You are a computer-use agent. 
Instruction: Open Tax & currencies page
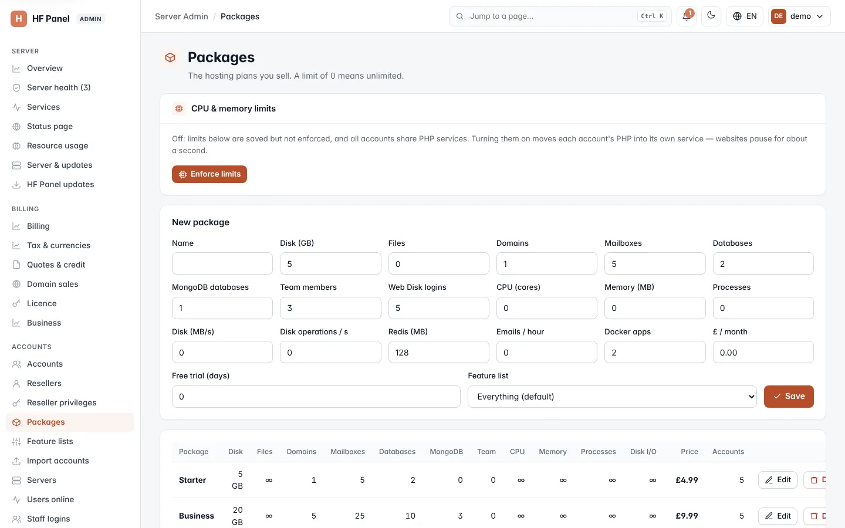70,246
